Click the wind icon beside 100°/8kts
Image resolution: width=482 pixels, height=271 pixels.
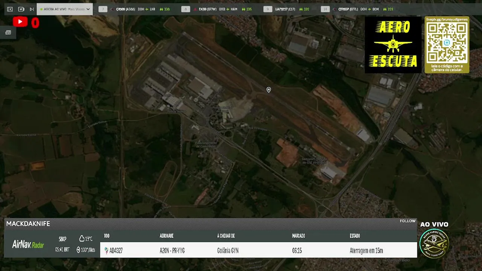tap(78, 250)
